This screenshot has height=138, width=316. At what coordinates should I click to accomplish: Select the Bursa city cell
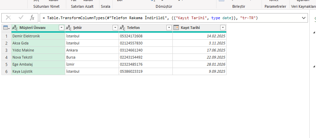click(x=92, y=57)
